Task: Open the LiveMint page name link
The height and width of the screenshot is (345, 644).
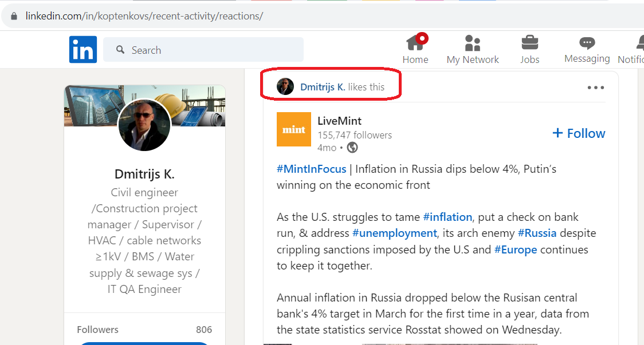Action: coord(339,121)
